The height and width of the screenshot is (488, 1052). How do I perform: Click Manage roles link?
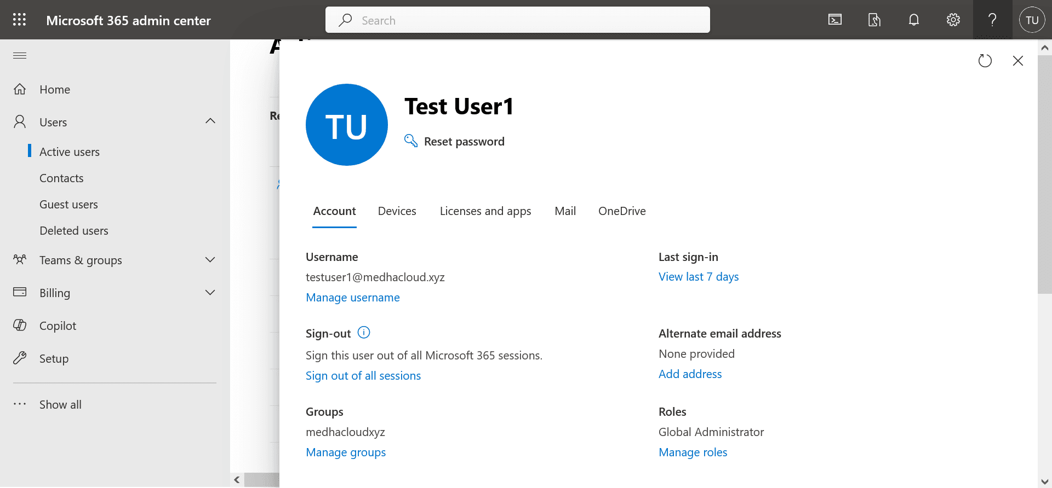tap(693, 452)
